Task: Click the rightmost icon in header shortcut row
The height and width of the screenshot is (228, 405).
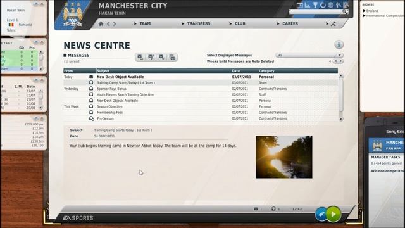Action: click(x=346, y=5)
